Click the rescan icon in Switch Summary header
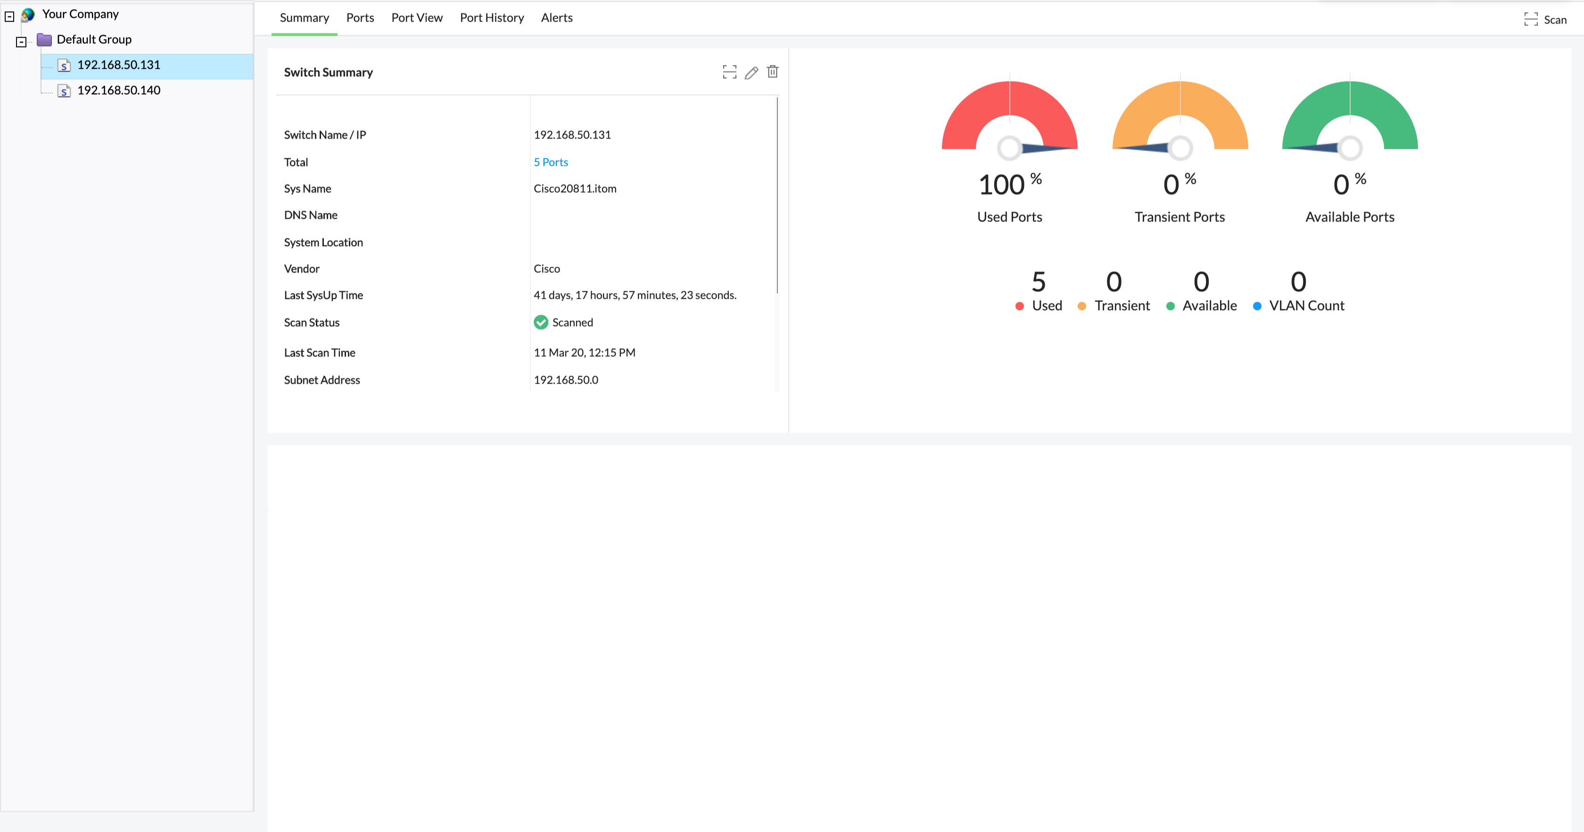 coord(729,72)
